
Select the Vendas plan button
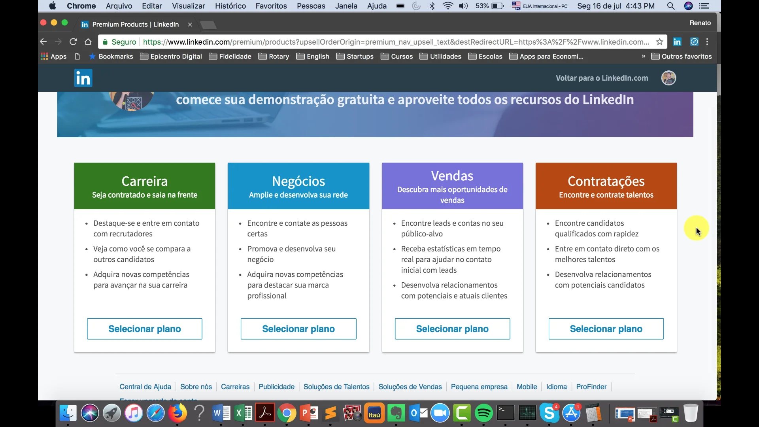(452, 329)
